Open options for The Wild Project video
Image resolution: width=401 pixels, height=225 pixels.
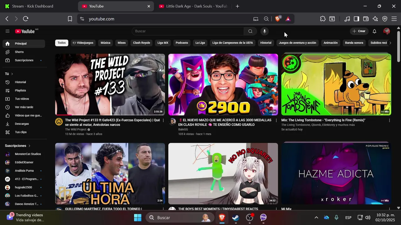[163, 120]
